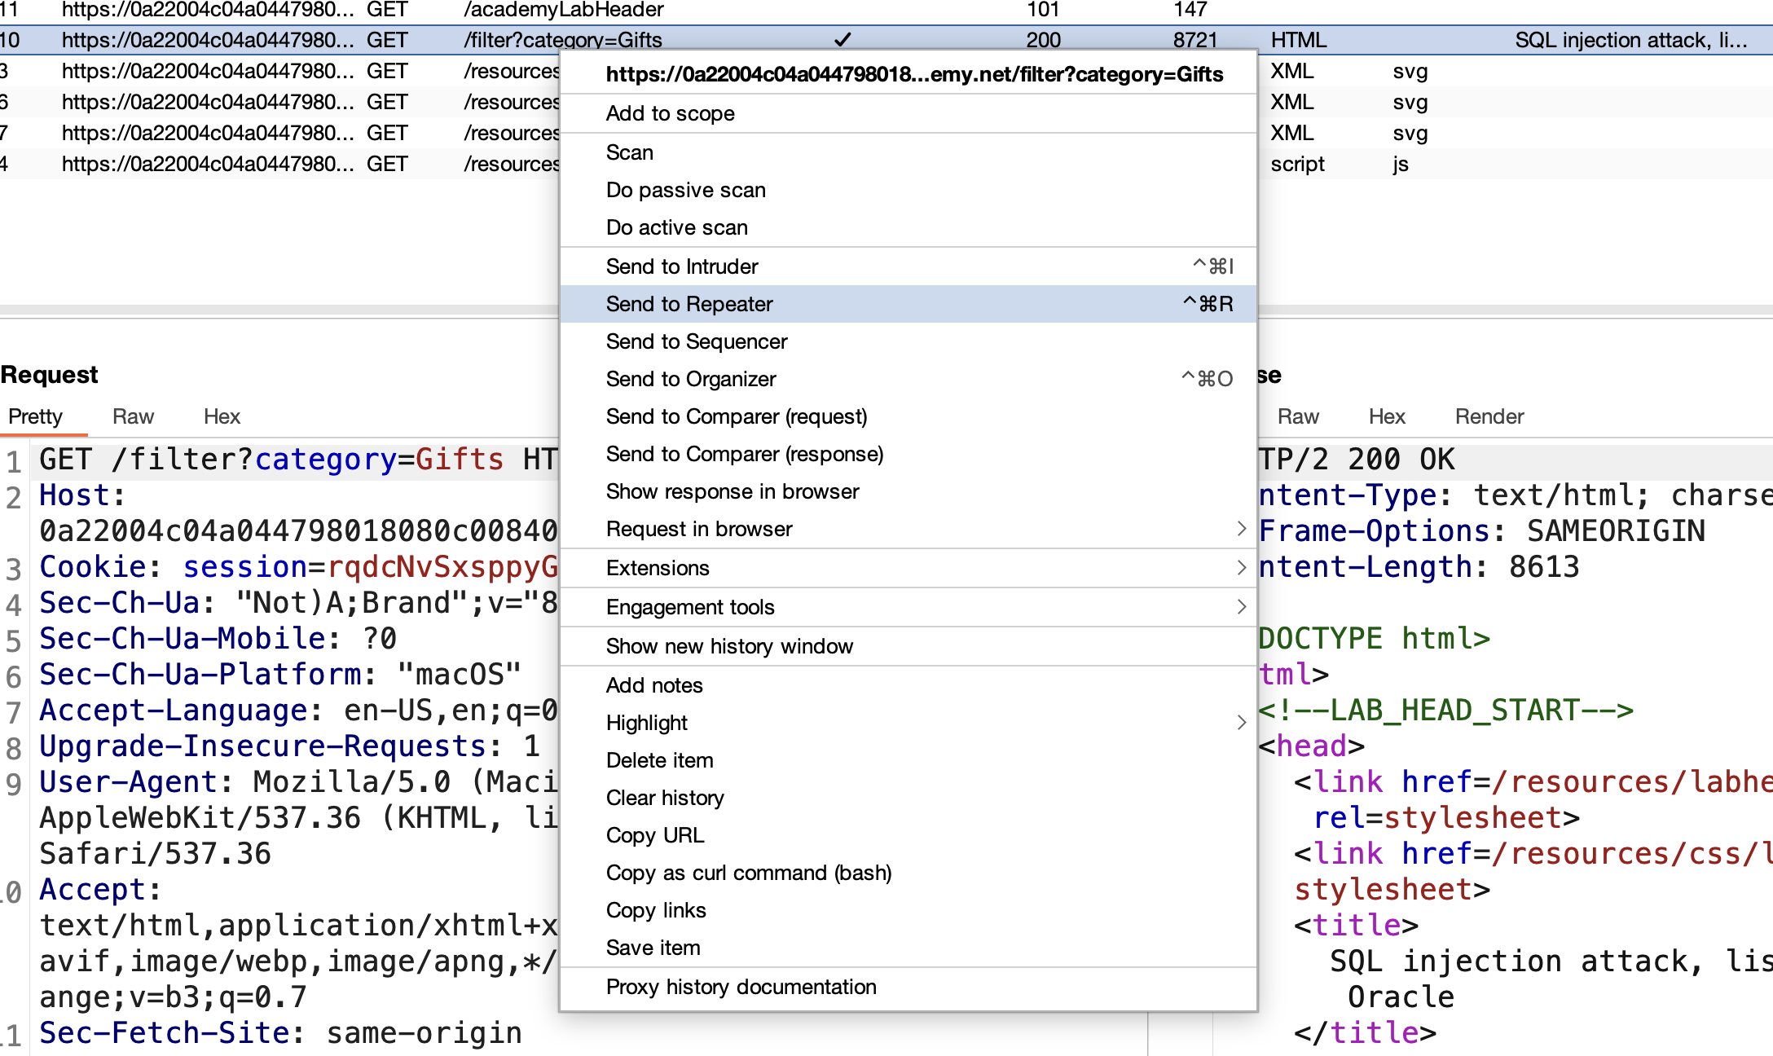Click Copy URL
The height and width of the screenshot is (1056, 1773).
[908, 835]
